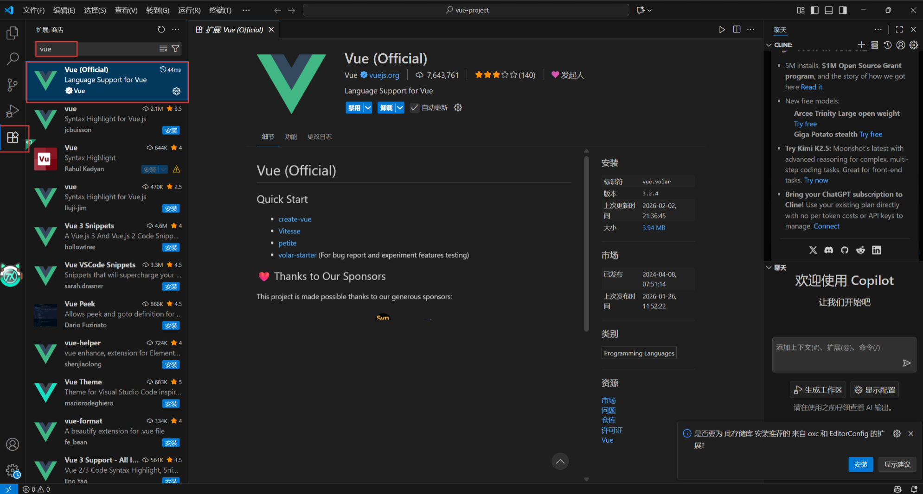Viewport: 923px width, 494px height.
Task: Open Cline's X (Twitter) link icon
Action: click(813, 250)
